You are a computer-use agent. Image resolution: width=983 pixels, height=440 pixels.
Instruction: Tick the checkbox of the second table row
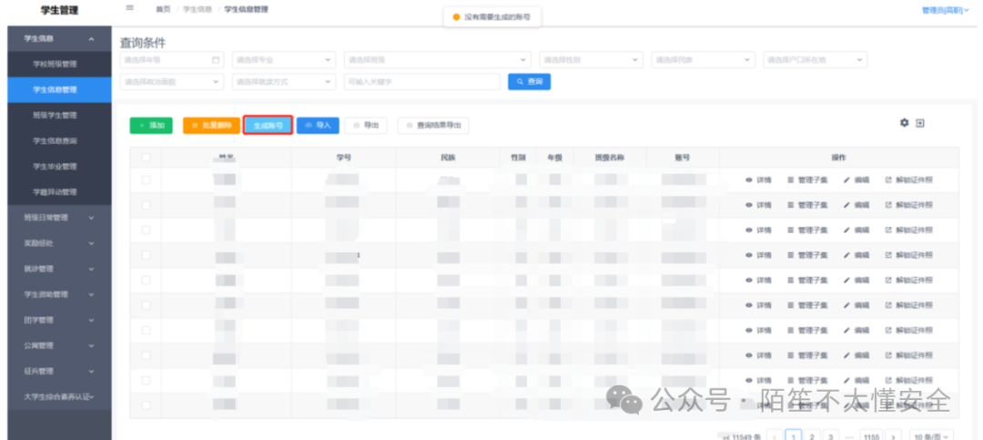click(x=146, y=205)
